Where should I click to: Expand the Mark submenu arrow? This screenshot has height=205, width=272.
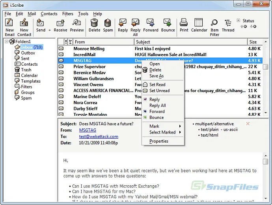tap(180, 126)
